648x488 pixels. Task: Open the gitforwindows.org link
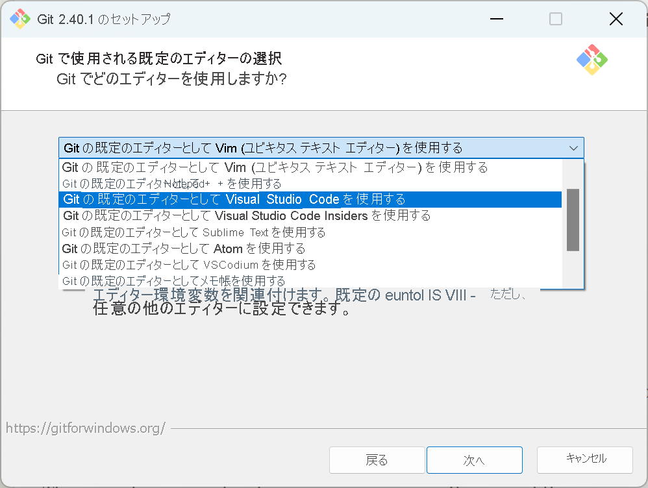[84, 428]
